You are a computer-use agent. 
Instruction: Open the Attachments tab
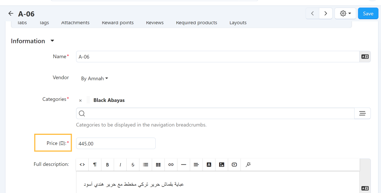click(x=75, y=22)
